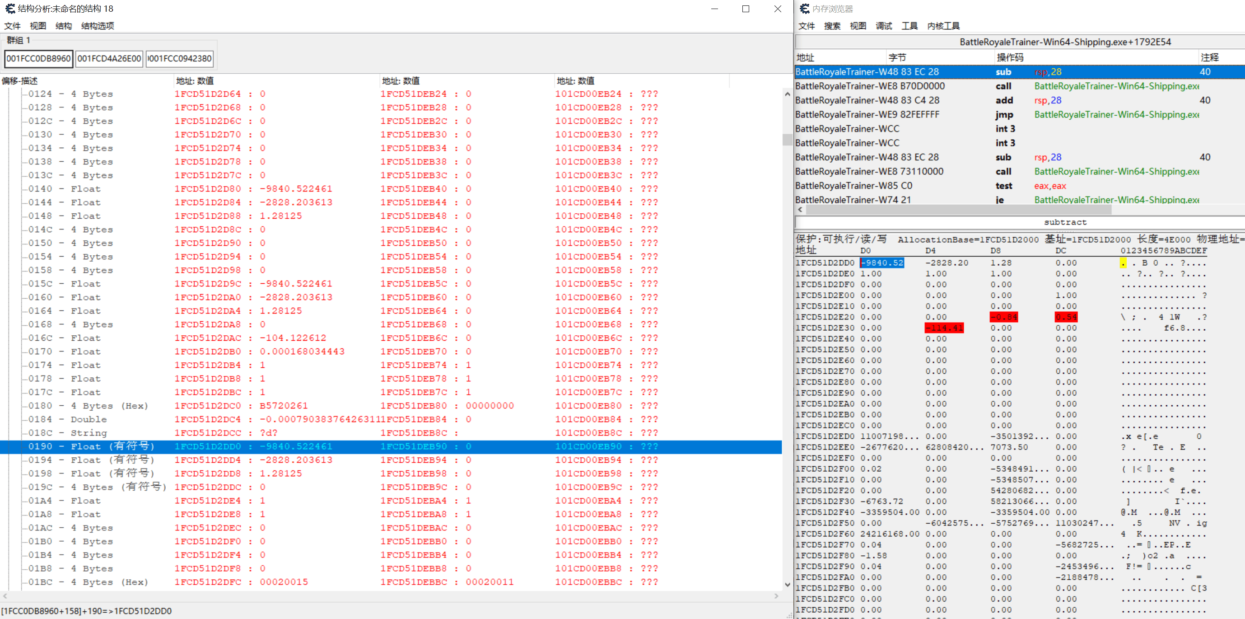Image resolution: width=1245 pixels, height=619 pixels.
Task: Select jmp instruction row E9 82FEFFFF
Action: point(1020,115)
